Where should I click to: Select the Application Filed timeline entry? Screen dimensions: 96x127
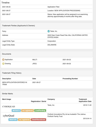tap(53, 7)
